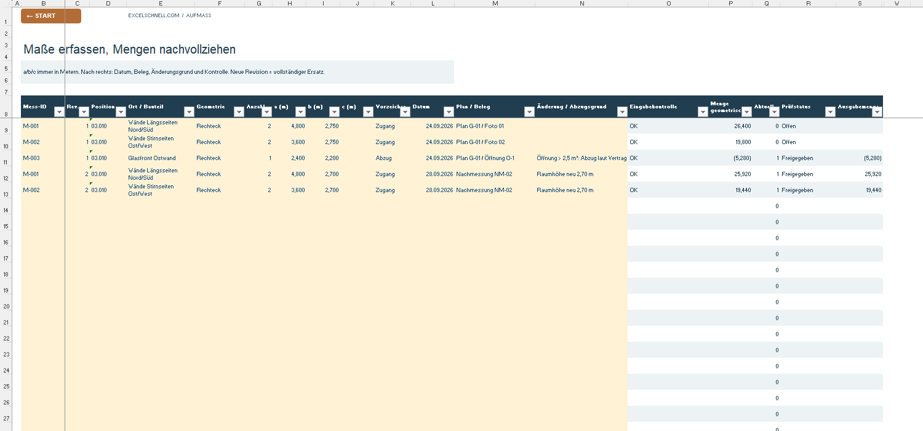The height and width of the screenshot is (431, 923).
Task: Select cell 'Plan G-01 / Foto 01'
Action: point(495,126)
